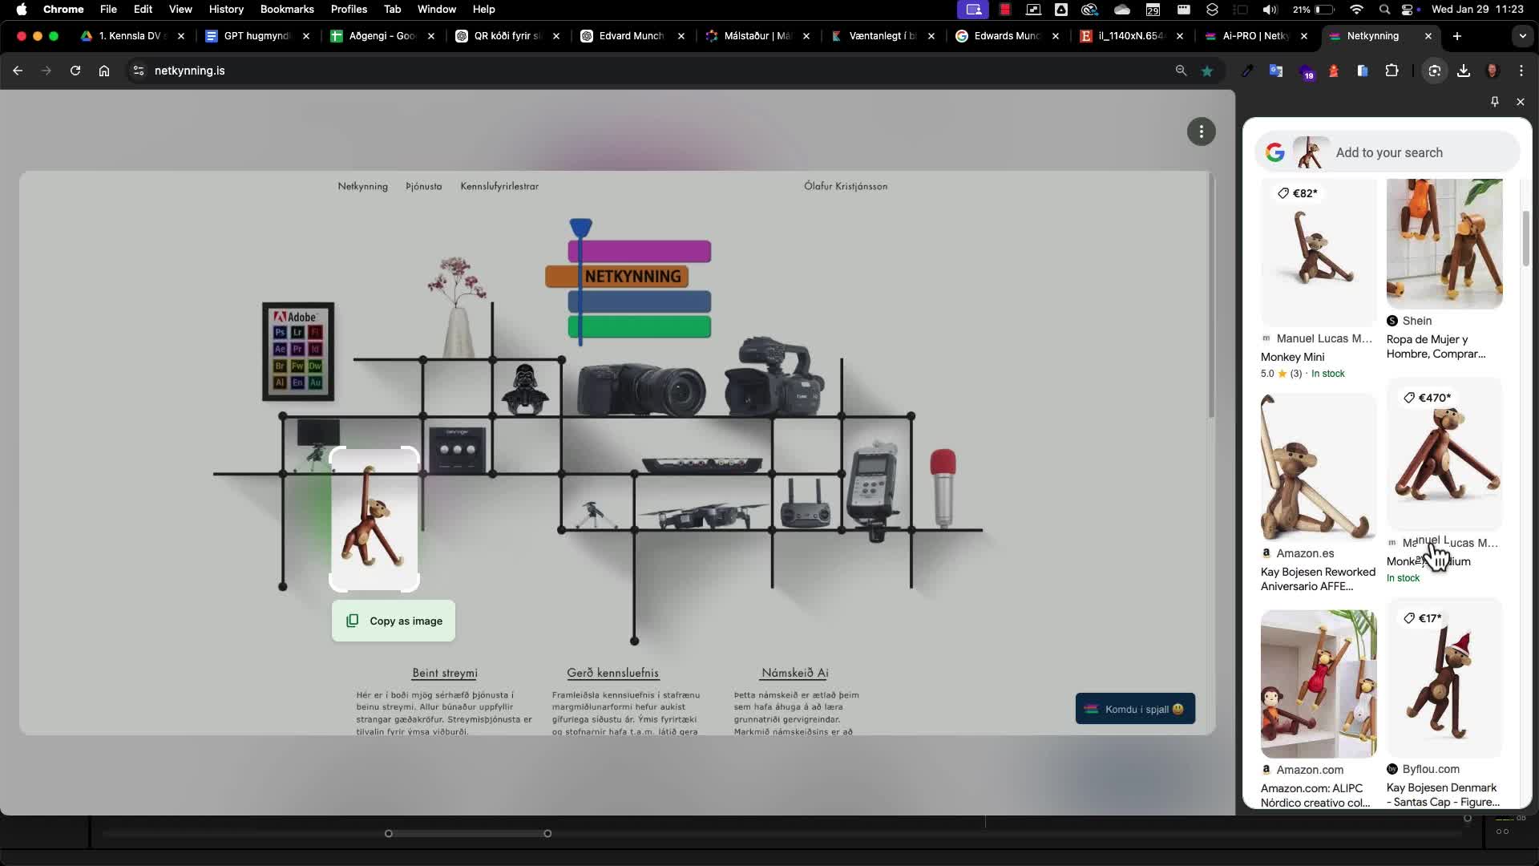
Task: Close the Netkynning tab
Action: (x=1428, y=36)
